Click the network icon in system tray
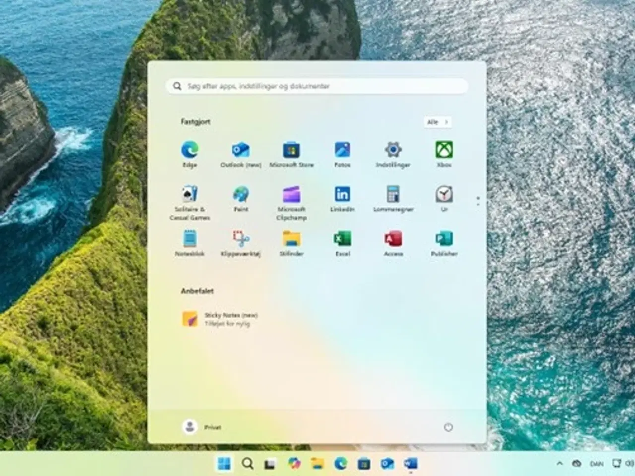This screenshot has height=476, width=635. pyautogui.click(x=617, y=464)
